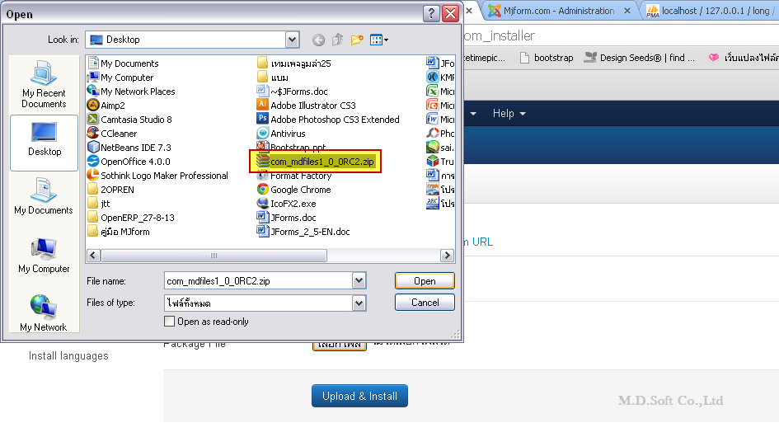Select the jtt folder
The image size is (779, 437).
(98, 204)
